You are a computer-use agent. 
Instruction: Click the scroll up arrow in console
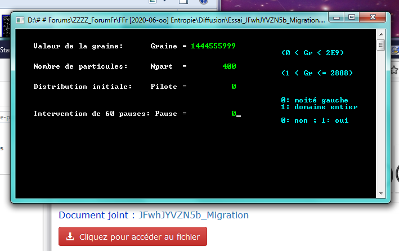(x=381, y=34)
